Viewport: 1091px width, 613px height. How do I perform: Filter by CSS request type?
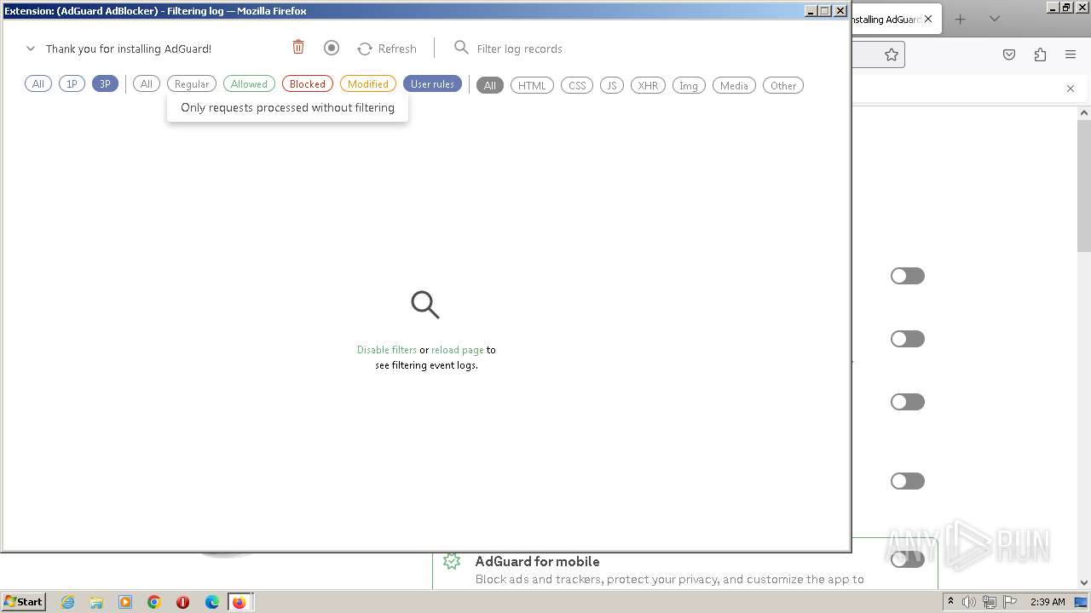coord(577,85)
